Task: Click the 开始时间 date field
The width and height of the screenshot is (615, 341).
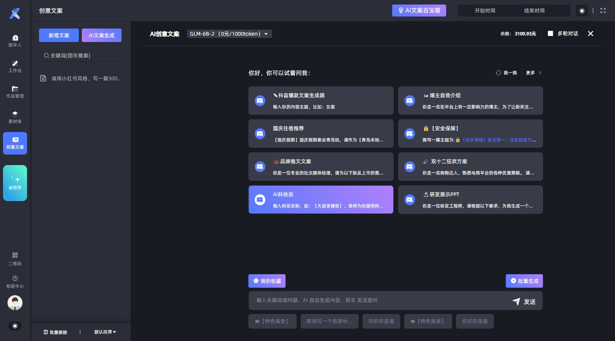Action: [x=485, y=11]
